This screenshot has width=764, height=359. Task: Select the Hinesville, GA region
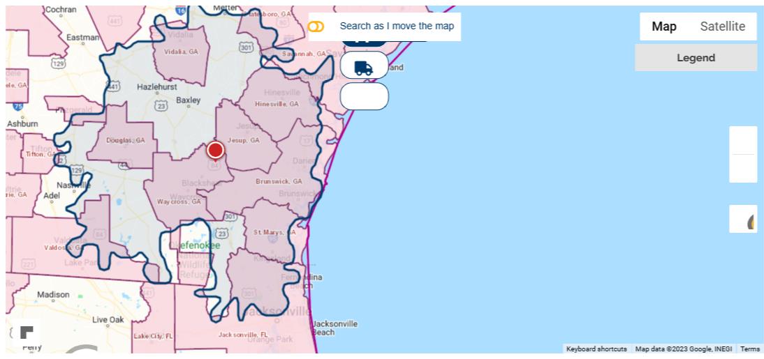point(277,104)
